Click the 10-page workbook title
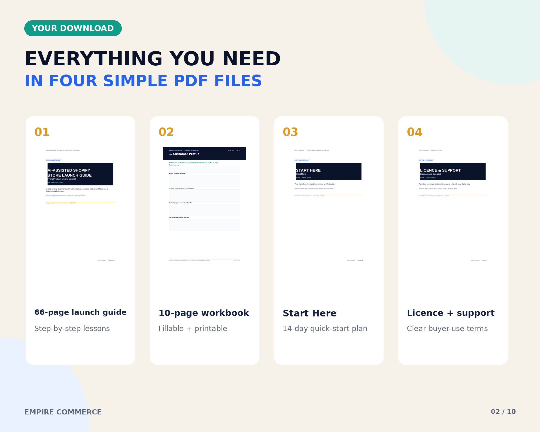This screenshot has width=540, height=432. pyautogui.click(x=204, y=313)
